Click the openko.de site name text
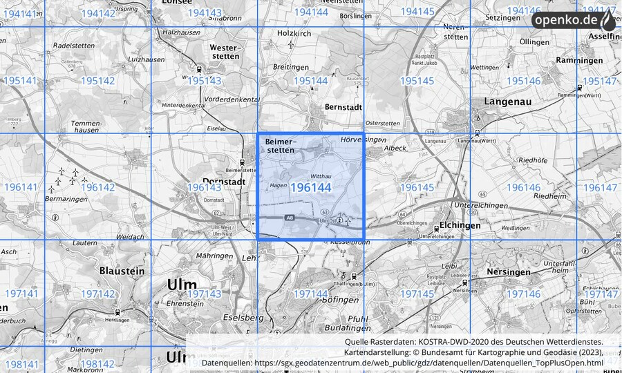 pyautogui.click(x=567, y=21)
